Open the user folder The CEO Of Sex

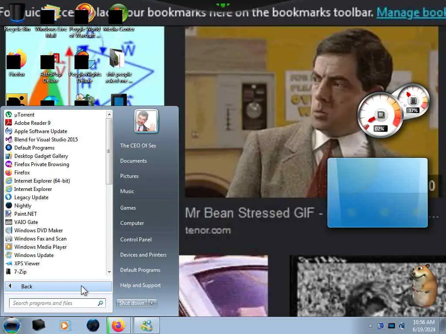pyautogui.click(x=138, y=145)
